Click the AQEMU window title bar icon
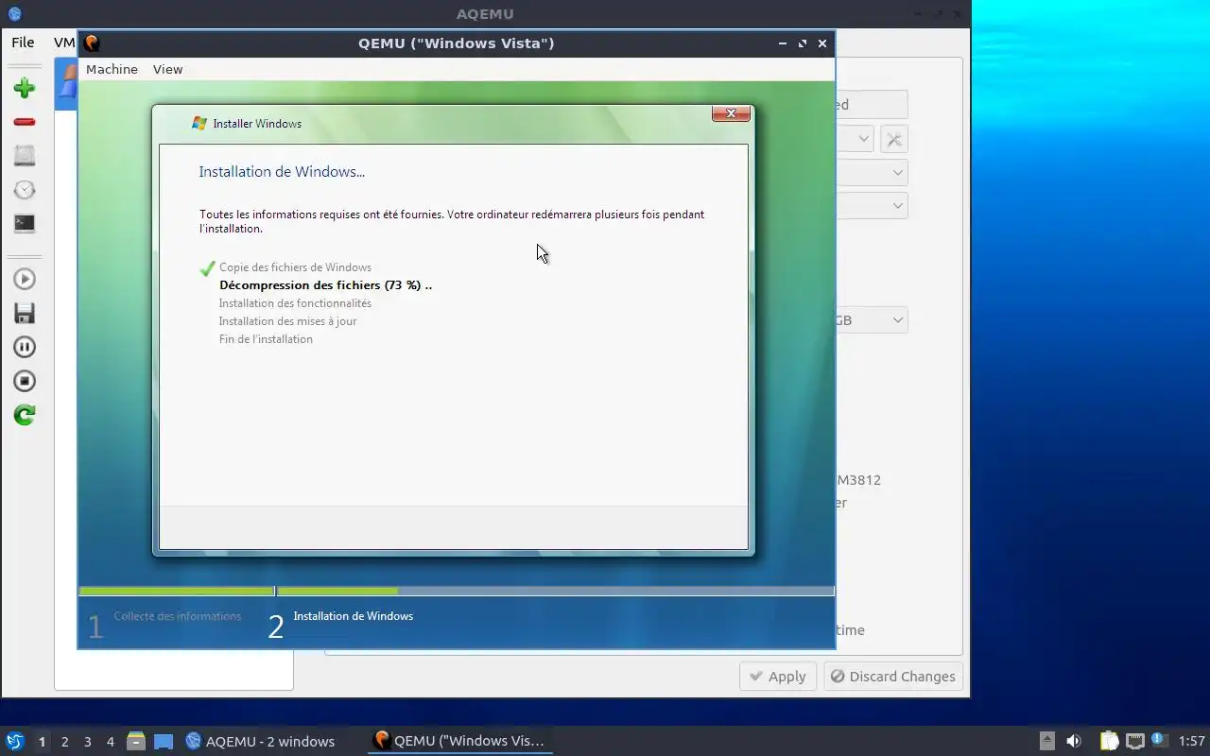The height and width of the screenshot is (756, 1210). coord(14,14)
